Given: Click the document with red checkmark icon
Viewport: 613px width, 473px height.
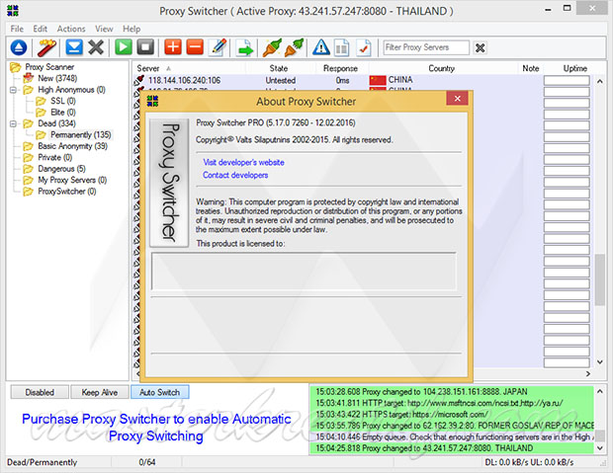Looking at the screenshot, I should click(364, 47).
